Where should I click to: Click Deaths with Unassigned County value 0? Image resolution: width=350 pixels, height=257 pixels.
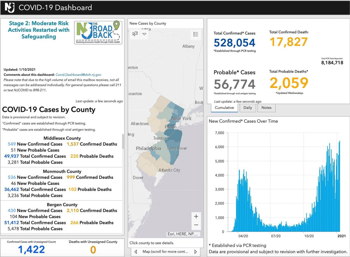point(93,249)
